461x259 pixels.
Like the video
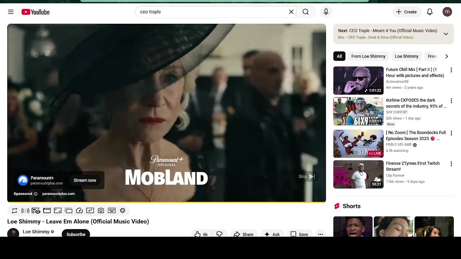click(x=201, y=234)
